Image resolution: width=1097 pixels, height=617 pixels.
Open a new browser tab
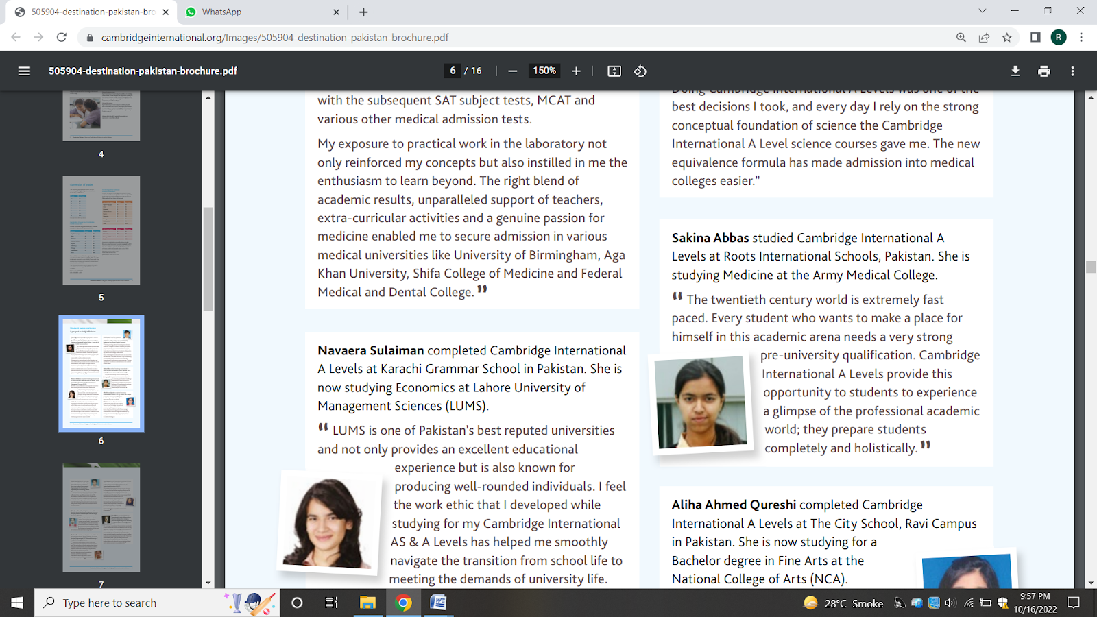pyautogui.click(x=363, y=12)
